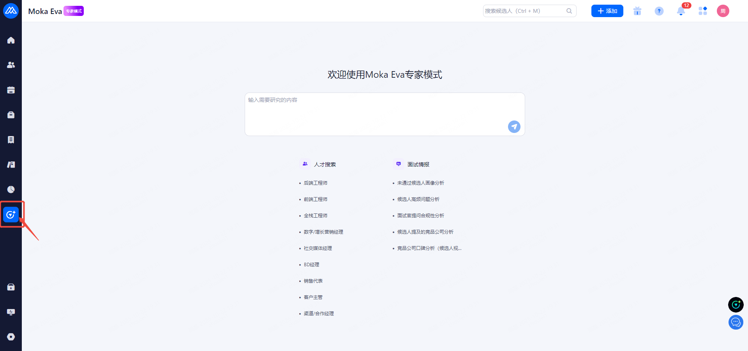Image resolution: width=748 pixels, height=351 pixels.
Task: Open the floating Eva assistant button
Action: coord(736,305)
